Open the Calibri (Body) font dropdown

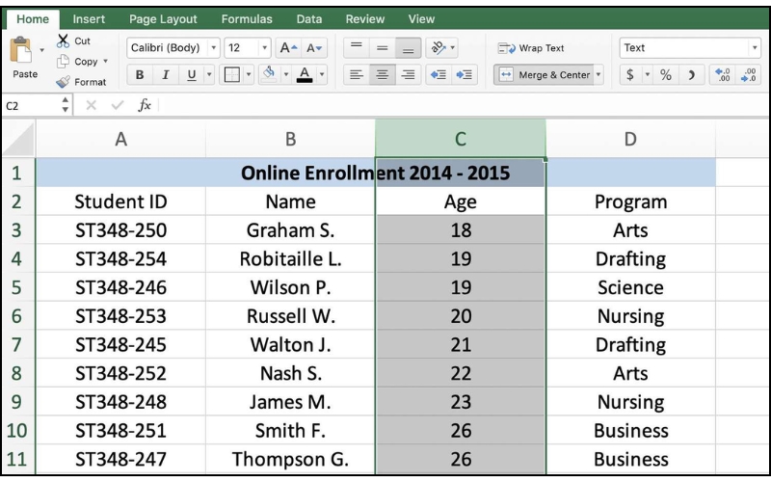[x=173, y=48]
